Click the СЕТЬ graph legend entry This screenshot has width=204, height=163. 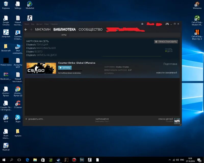pos(169,49)
